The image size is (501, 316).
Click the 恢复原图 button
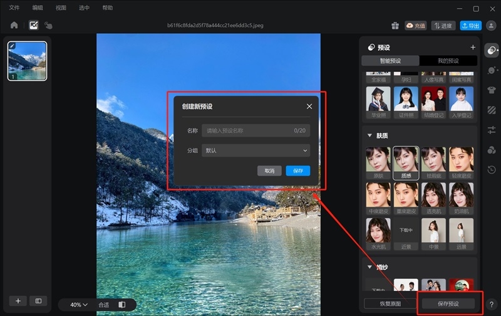pos(390,304)
